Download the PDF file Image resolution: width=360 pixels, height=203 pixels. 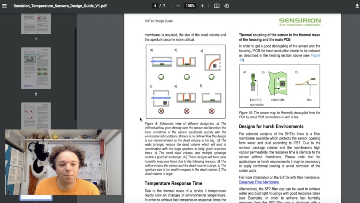pyautogui.click(x=357, y=6)
